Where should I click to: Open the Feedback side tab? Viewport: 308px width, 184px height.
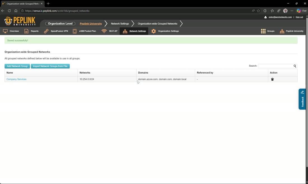tap(302, 99)
